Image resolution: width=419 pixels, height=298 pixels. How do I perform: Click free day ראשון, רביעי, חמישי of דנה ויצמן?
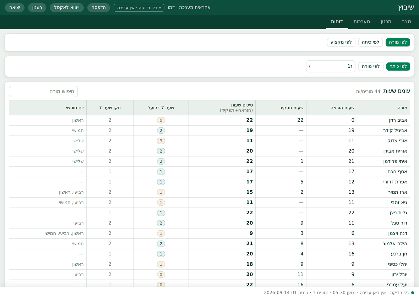(64, 233)
